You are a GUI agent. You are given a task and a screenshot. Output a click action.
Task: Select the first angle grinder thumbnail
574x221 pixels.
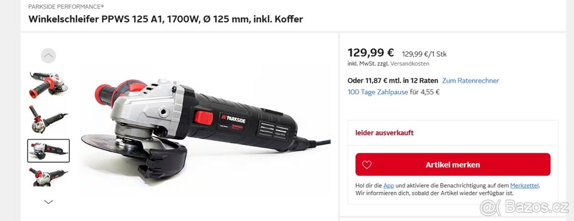pos(48,85)
